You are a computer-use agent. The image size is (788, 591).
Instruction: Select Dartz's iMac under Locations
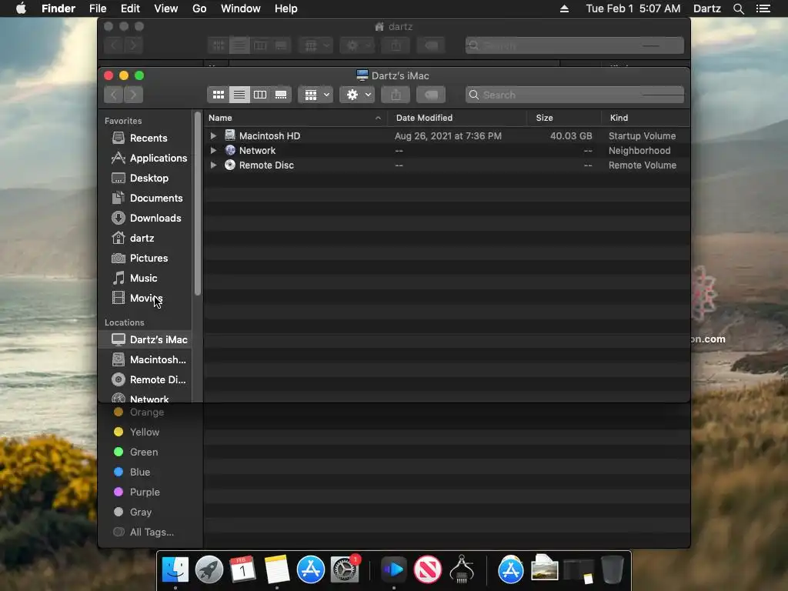[x=145, y=339]
